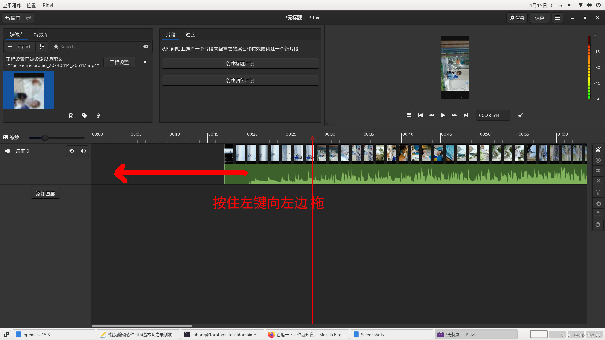Toggle media library list view mode
This screenshot has width=605, height=340.
tap(42, 47)
